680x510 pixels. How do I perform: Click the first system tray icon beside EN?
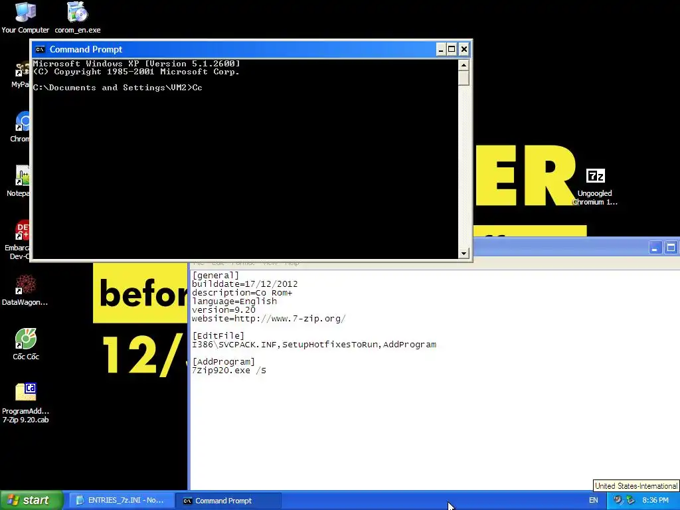point(618,500)
